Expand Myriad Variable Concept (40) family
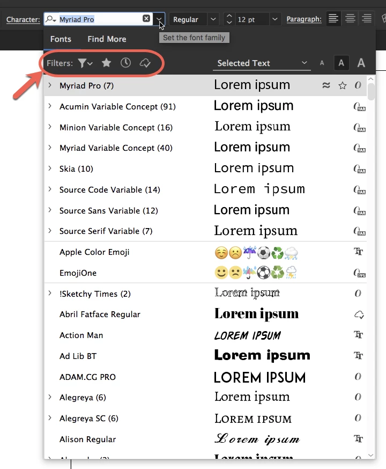This screenshot has width=386, height=469. coord(50,148)
